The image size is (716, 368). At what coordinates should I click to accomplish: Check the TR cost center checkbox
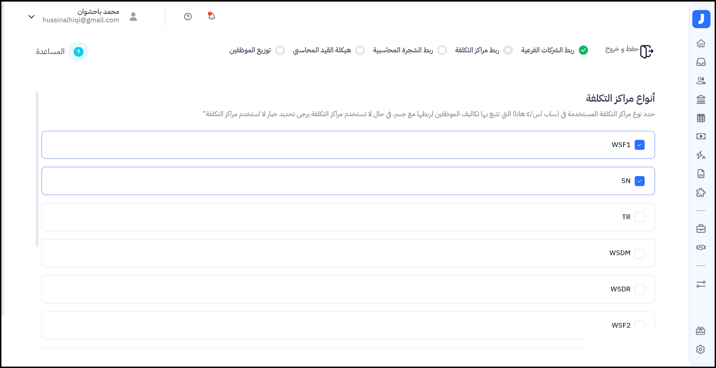pyautogui.click(x=639, y=217)
